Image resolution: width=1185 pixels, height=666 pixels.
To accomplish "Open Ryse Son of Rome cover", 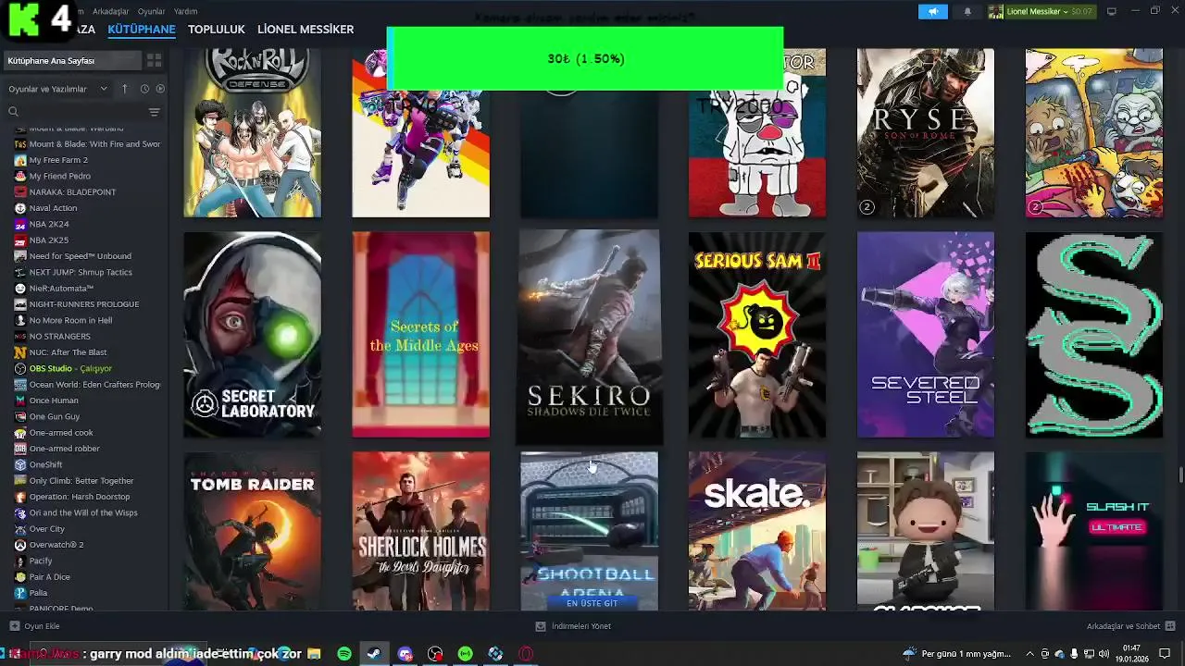I will click(x=926, y=133).
